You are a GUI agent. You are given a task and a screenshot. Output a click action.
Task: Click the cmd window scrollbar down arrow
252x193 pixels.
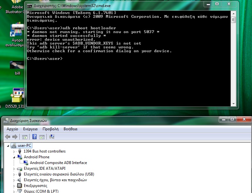click(x=234, y=104)
